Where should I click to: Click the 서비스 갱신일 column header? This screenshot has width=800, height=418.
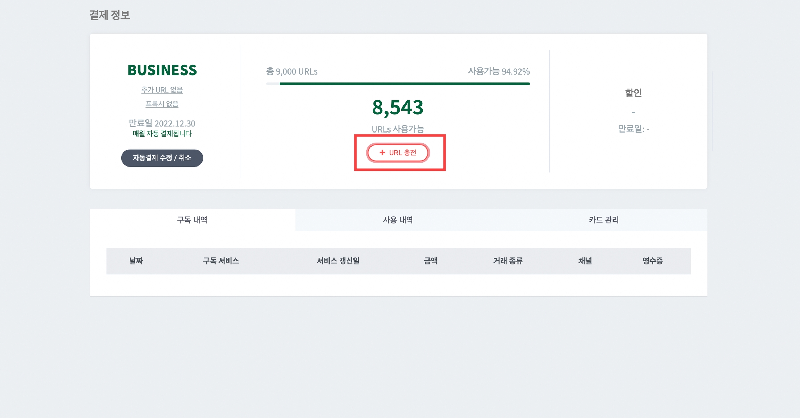[x=338, y=261]
